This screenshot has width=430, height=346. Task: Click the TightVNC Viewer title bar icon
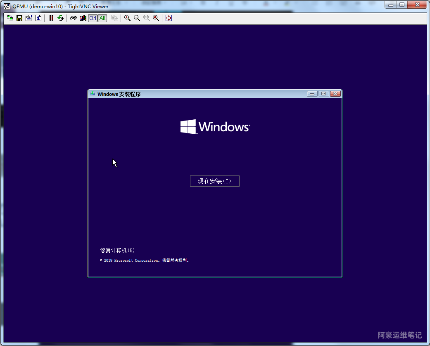point(7,6)
